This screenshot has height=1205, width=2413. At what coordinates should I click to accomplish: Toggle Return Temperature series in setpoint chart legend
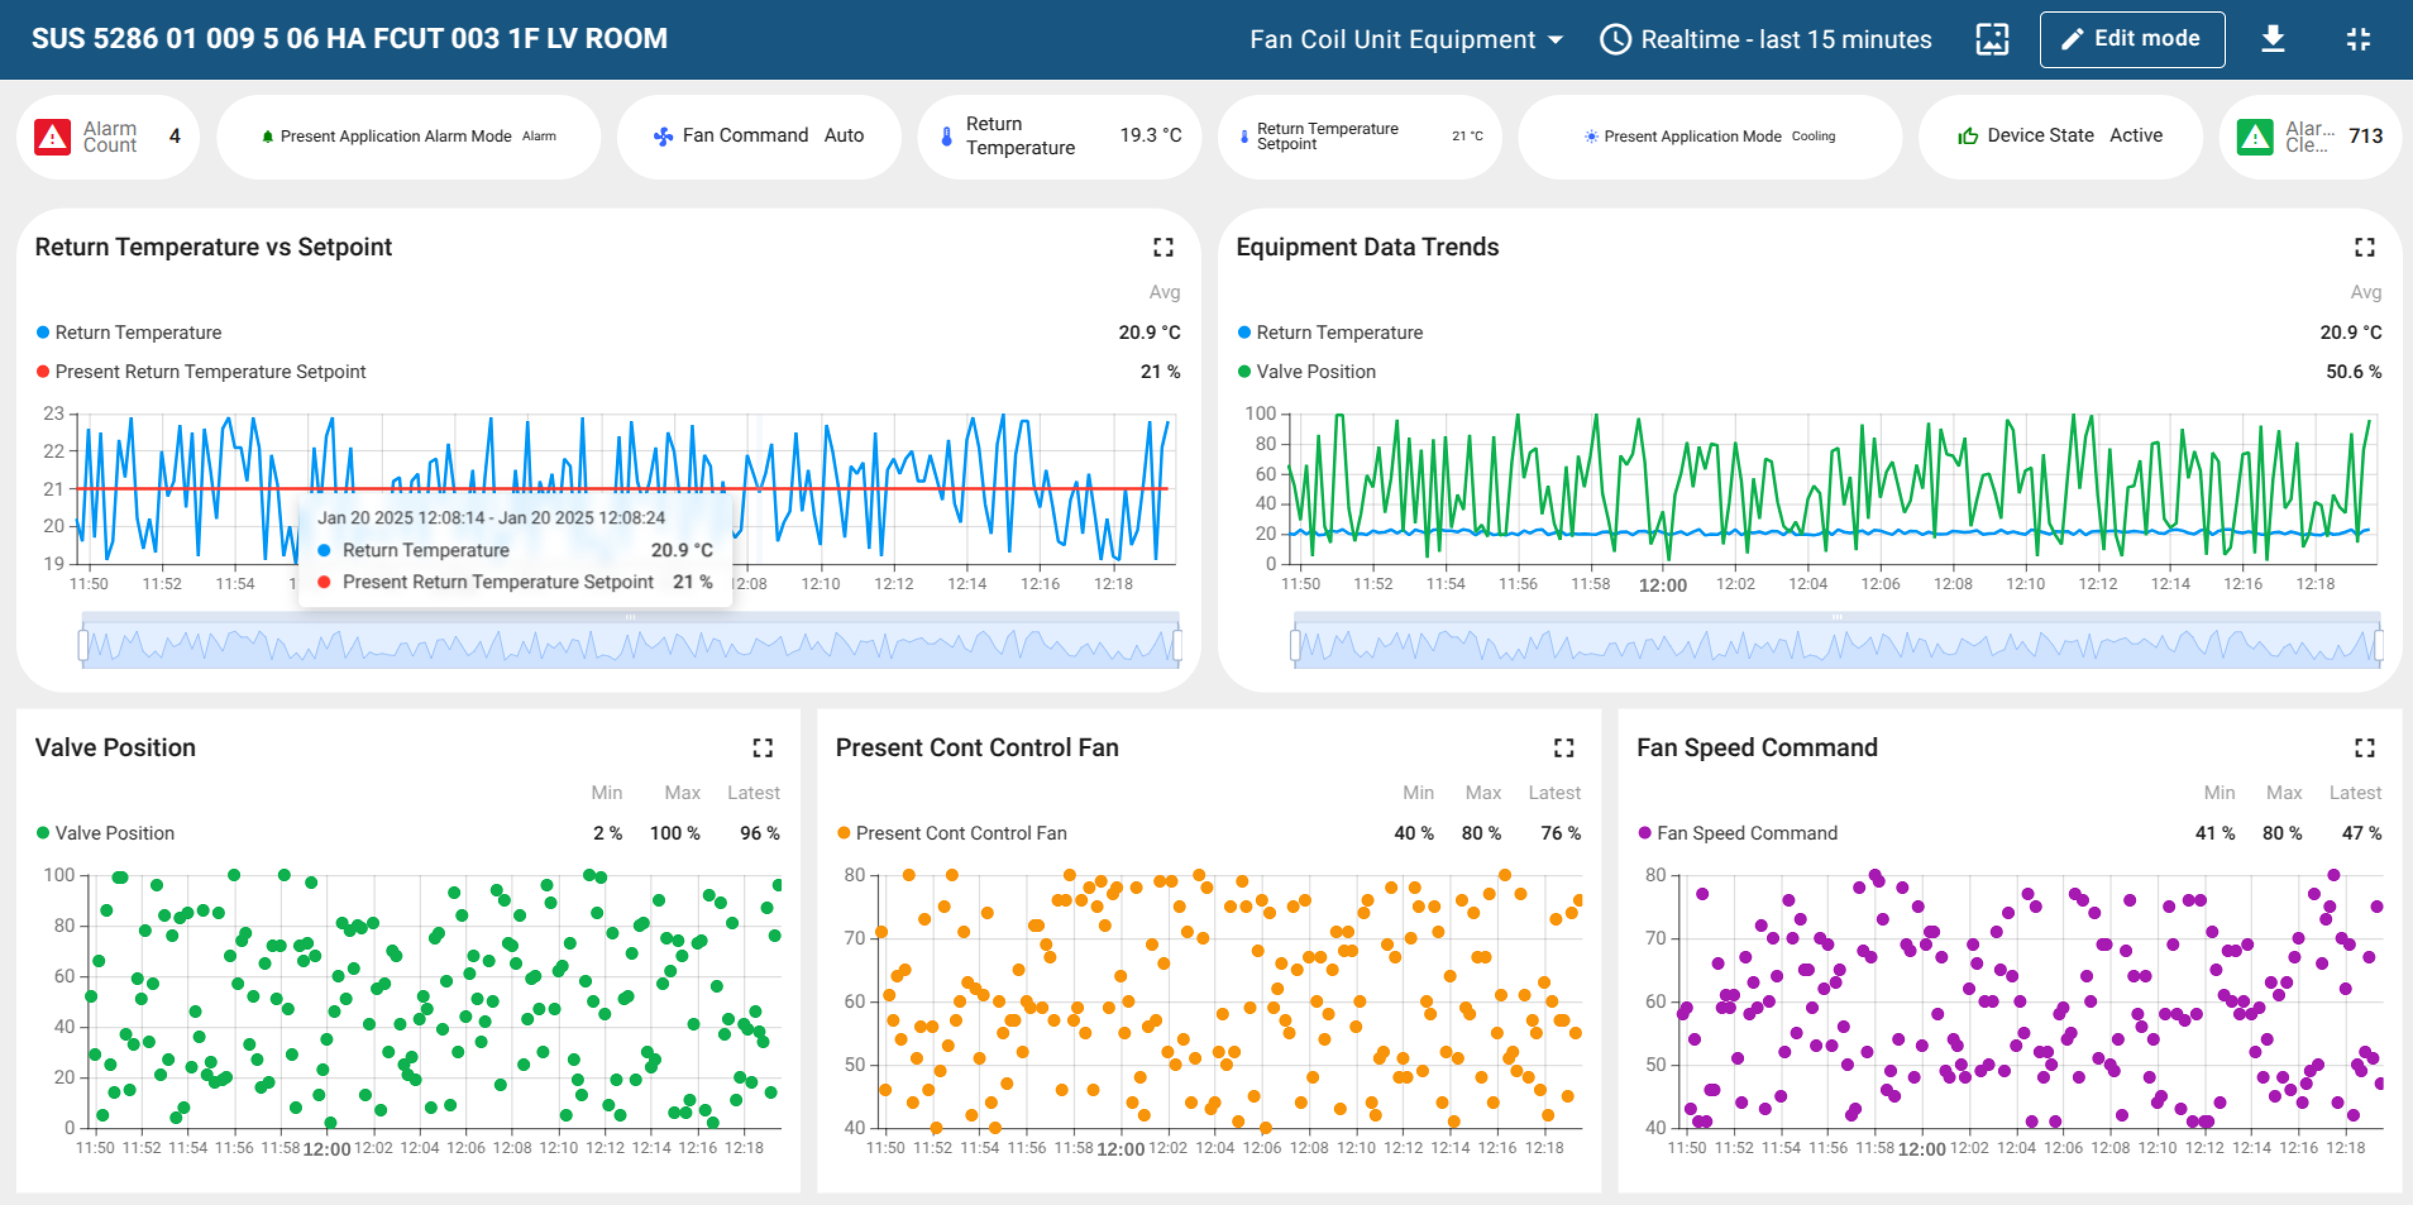[138, 333]
